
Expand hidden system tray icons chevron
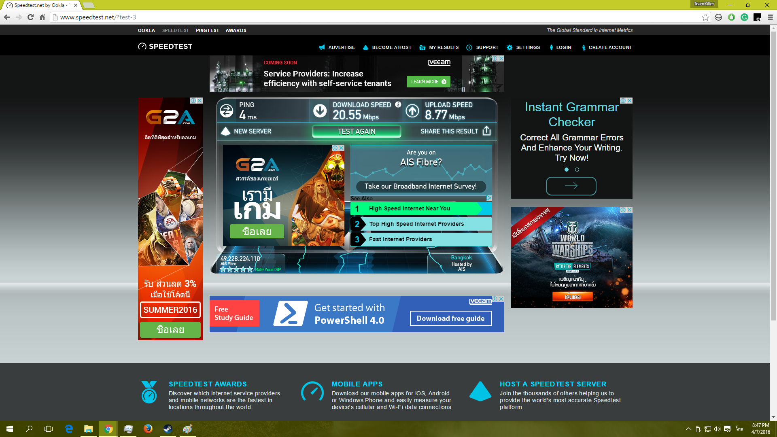[x=688, y=429]
